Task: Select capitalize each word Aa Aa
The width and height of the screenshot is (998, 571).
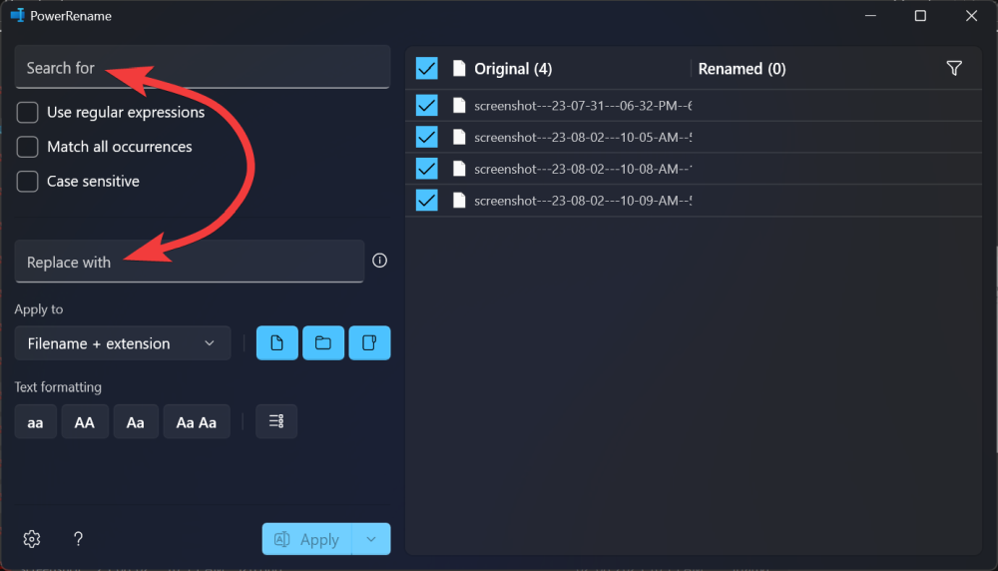Action: [x=197, y=422]
